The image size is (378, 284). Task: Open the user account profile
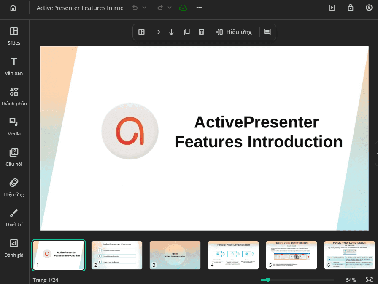pyautogui.click(x=369, y=8)
